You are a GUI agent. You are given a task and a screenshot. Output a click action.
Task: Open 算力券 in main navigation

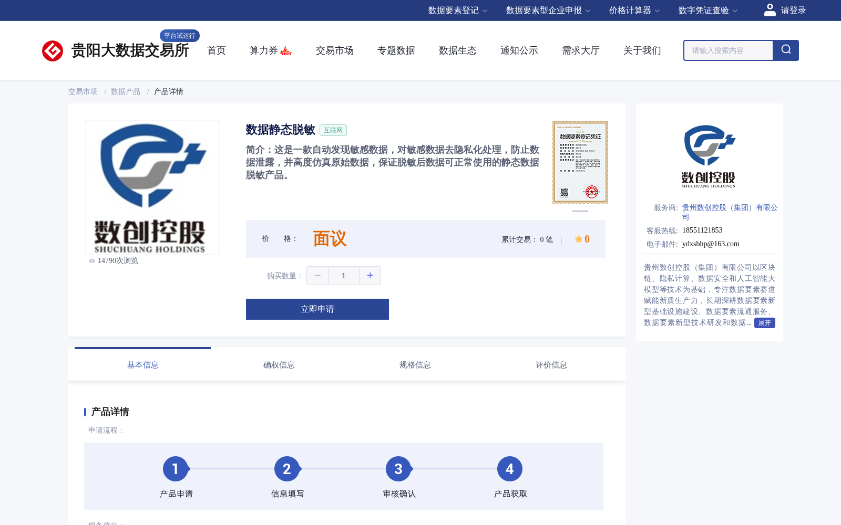tap(264, 50)
